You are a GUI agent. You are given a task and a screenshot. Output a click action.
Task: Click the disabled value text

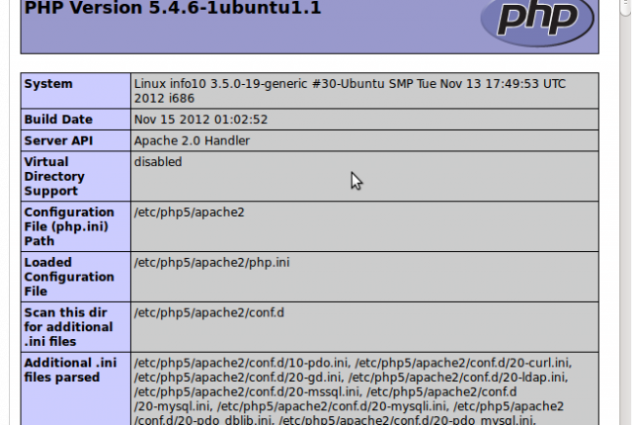click(158, 162)
